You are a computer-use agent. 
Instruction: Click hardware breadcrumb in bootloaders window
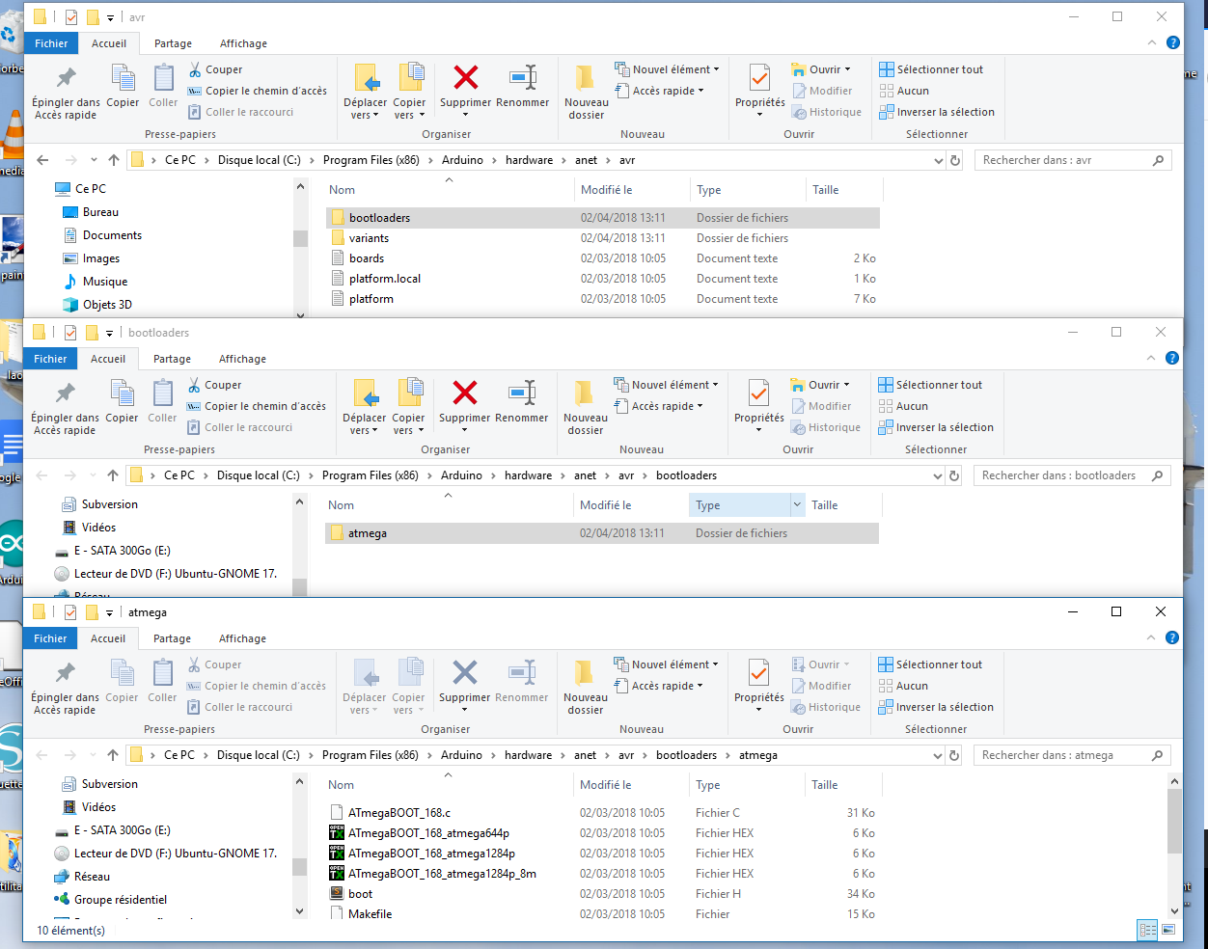tap(529, 475)
